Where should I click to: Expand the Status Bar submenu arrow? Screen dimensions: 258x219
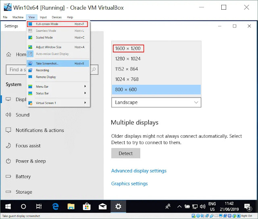[85, 93]
